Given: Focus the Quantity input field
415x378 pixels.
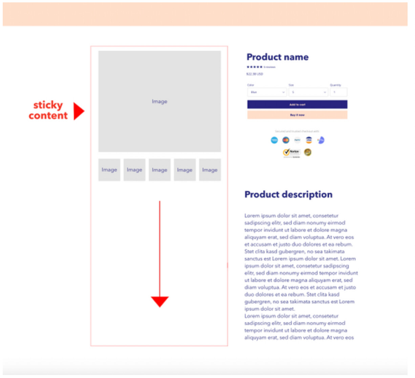Looking at the screenshot, I should 338,92.
